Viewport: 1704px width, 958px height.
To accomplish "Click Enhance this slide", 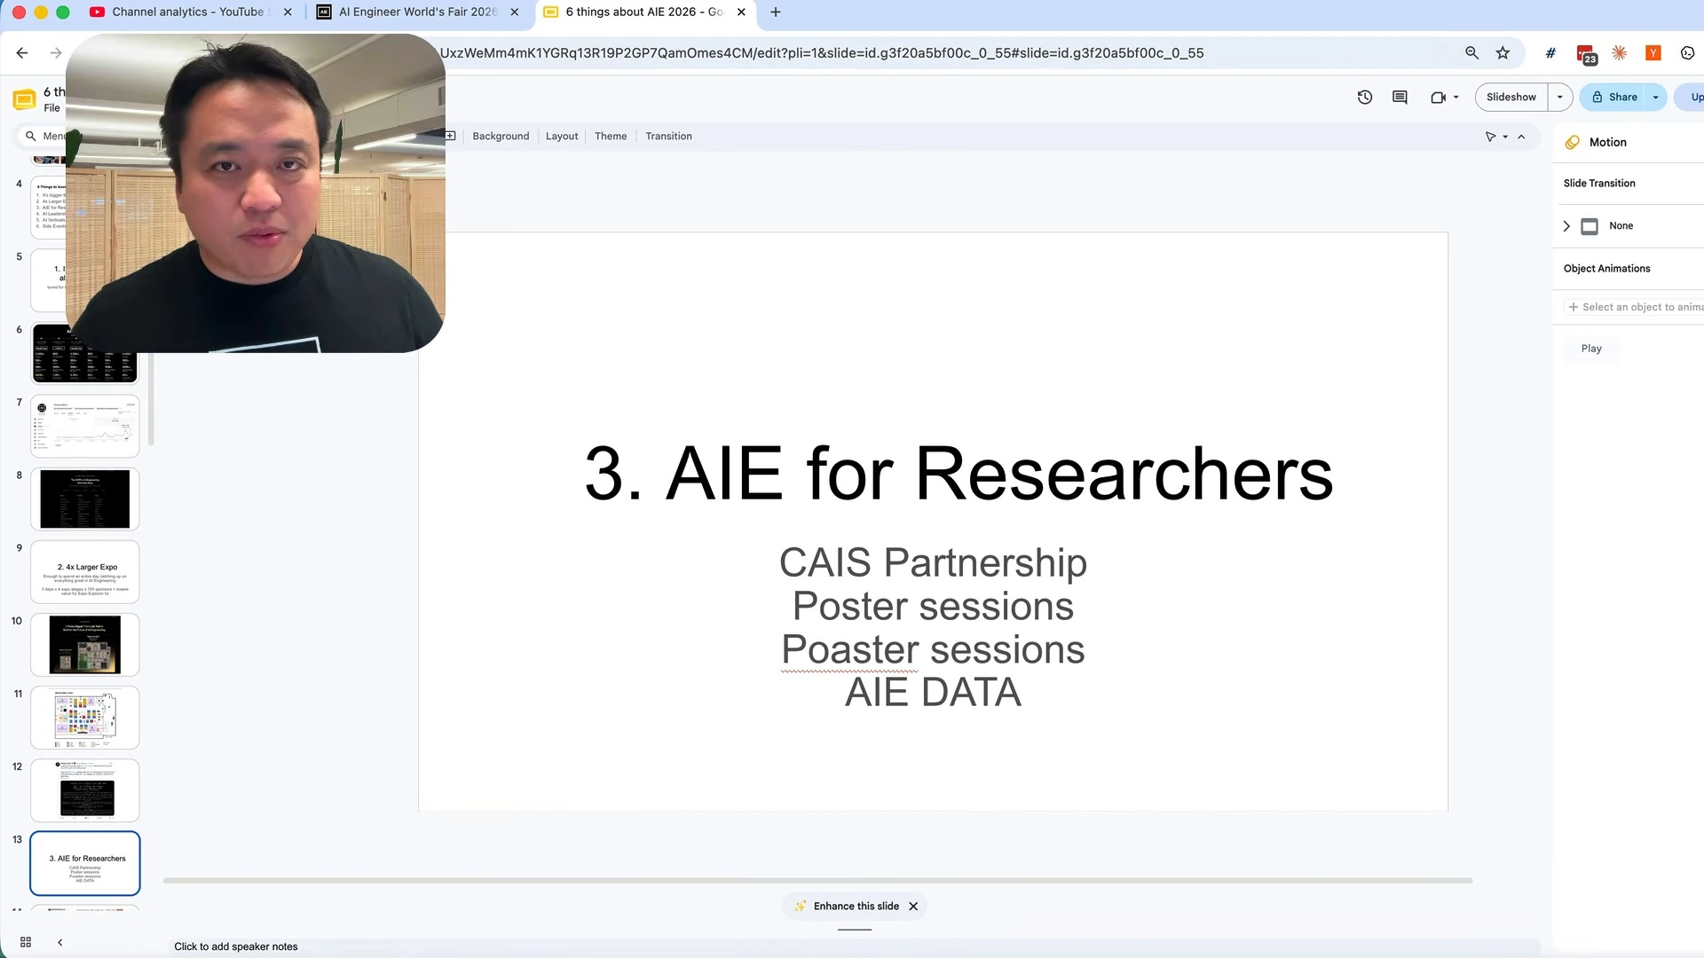I will 848,907.
